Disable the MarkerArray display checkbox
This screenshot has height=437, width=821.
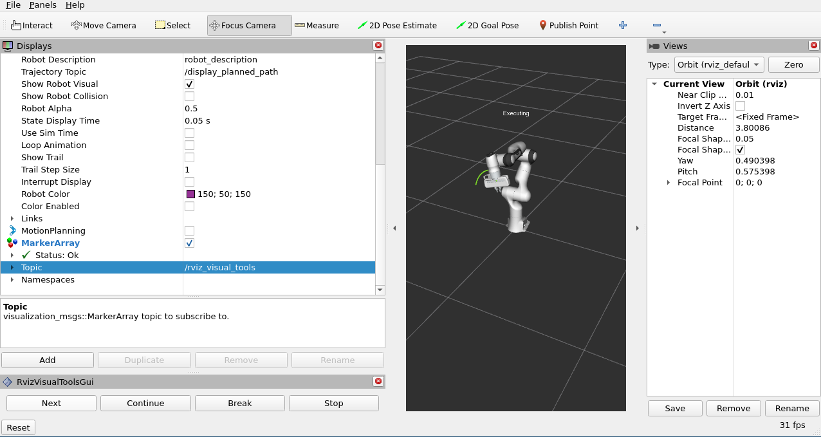click(x=189, y=243)
